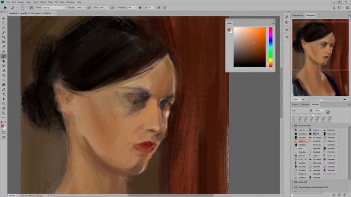
Task: Switch to the Channels tab
Action: (305, 105)
